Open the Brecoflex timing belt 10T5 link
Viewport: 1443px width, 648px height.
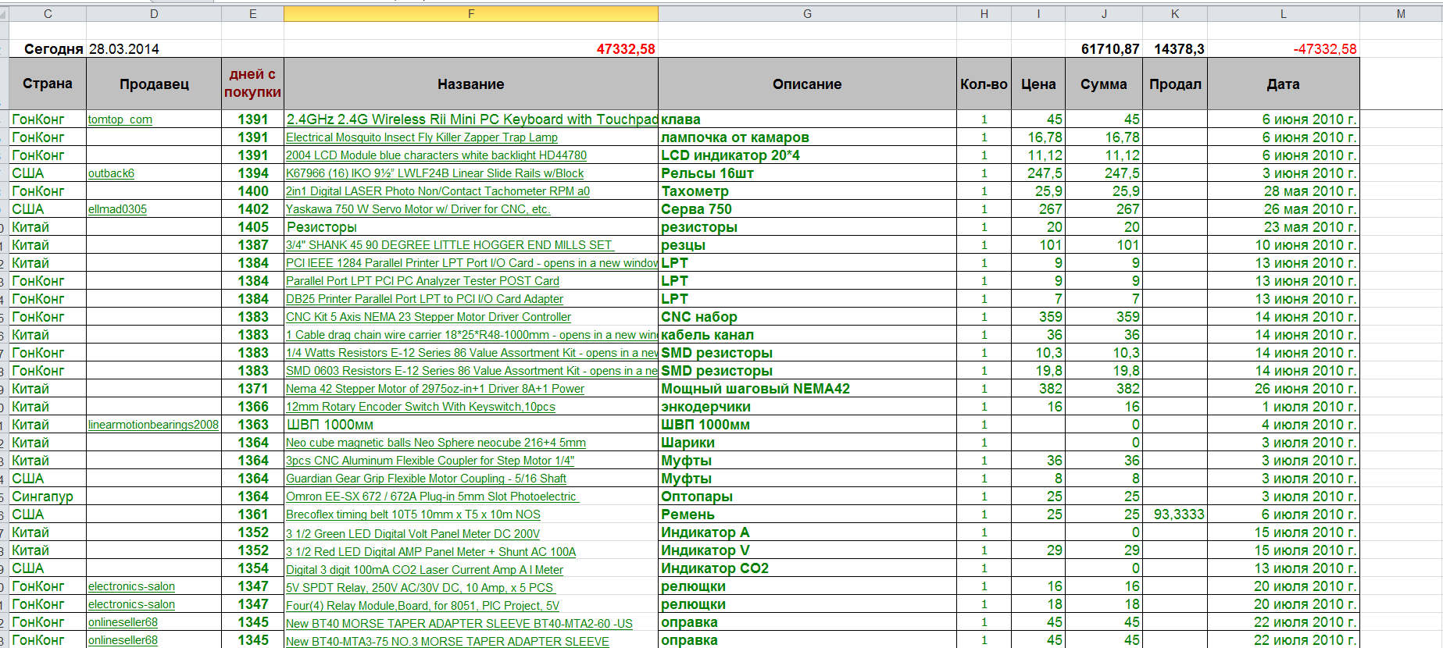pyautogui.click(x=413, y=514)
